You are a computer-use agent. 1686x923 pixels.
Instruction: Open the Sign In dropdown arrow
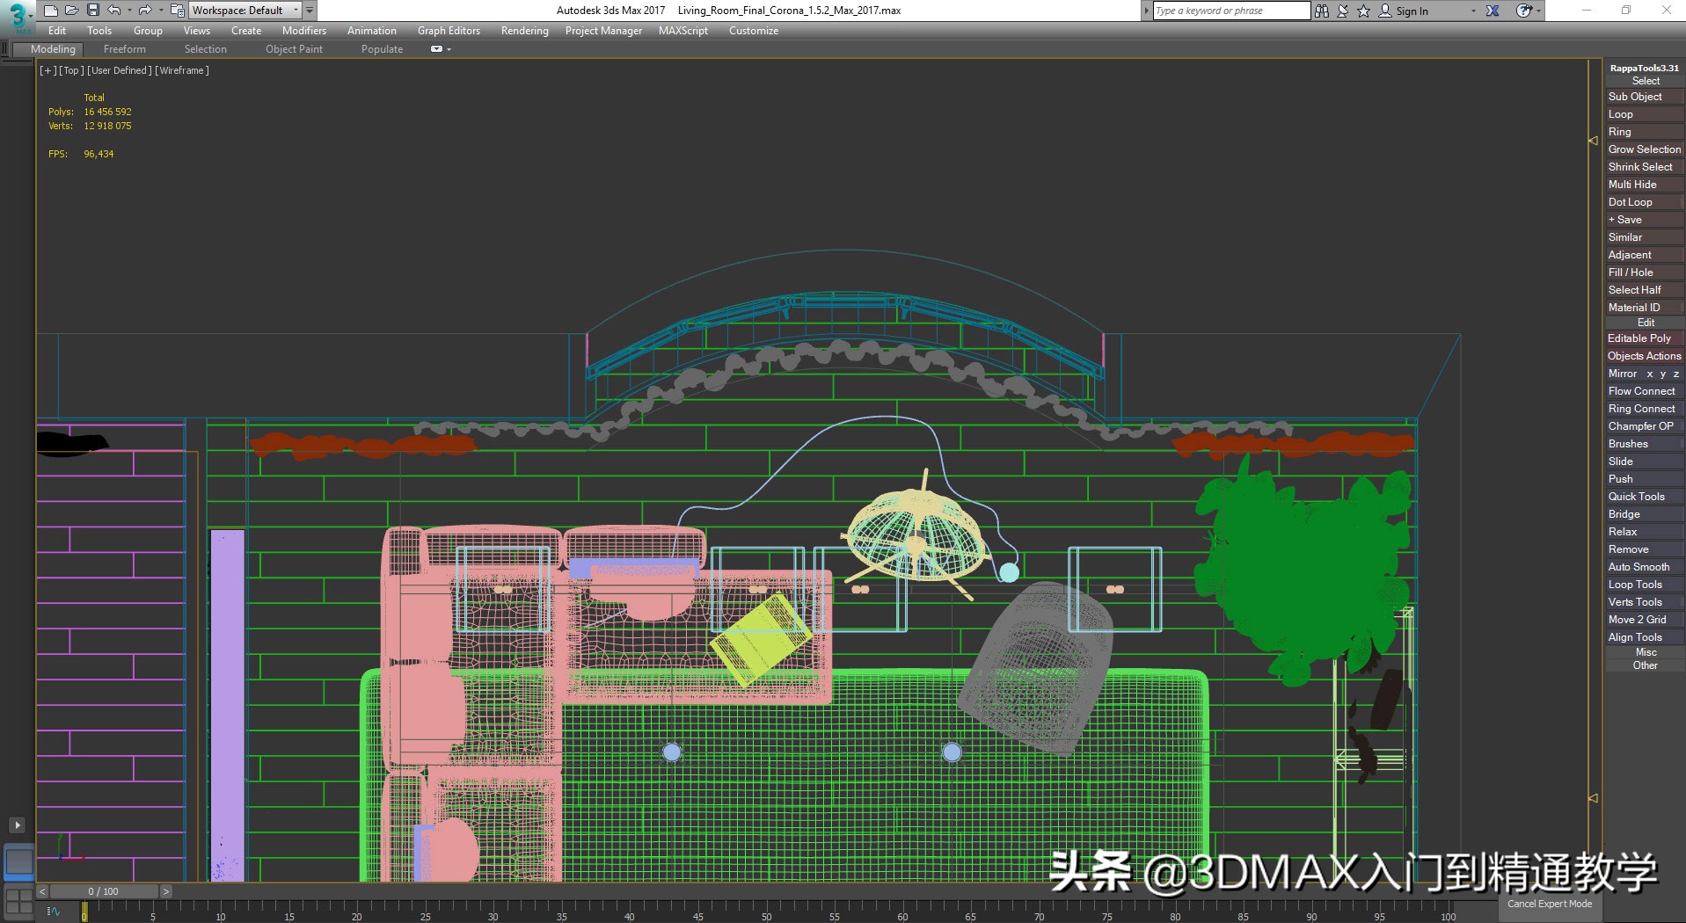tap(1473, 11)
